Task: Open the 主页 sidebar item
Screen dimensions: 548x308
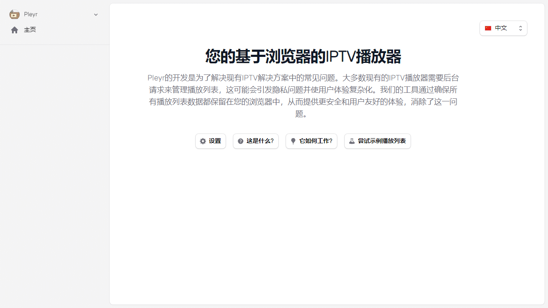Action: tap(54, 30)
